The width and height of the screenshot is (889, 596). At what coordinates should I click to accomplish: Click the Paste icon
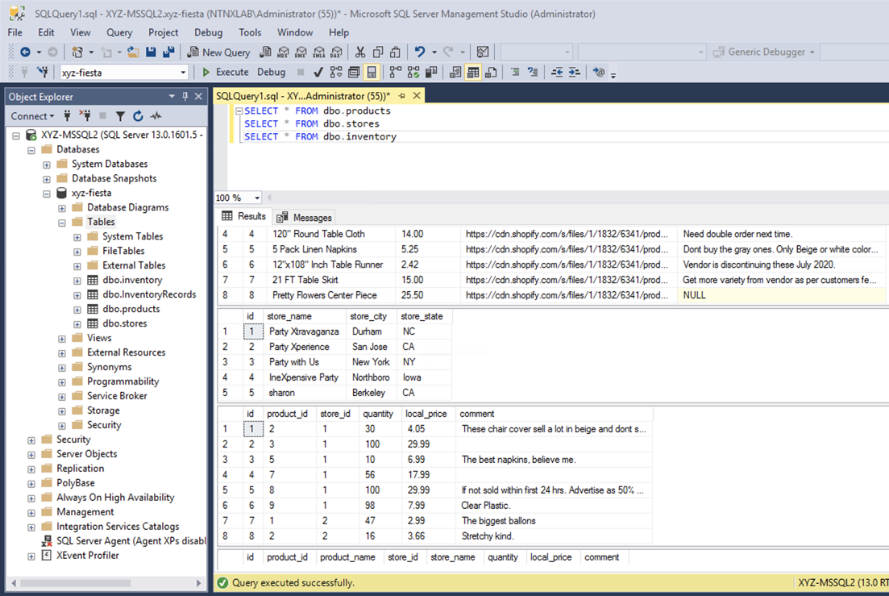pos(395,52)
